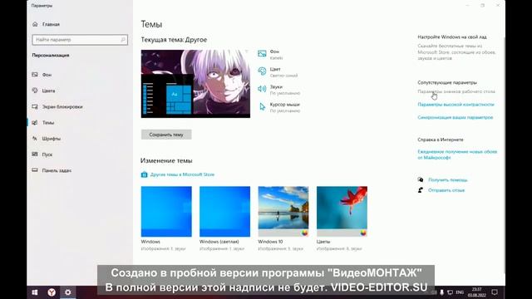Viewport: 532px width, 299px height.
Task: Click the Сохранить тему button
Action: point(166,135)
